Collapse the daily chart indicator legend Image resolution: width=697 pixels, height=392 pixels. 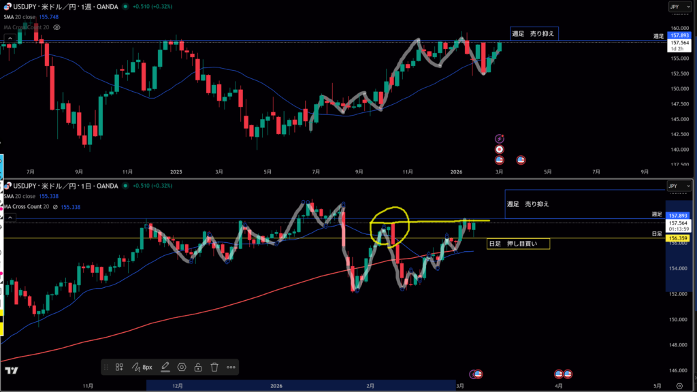point(10,217)
